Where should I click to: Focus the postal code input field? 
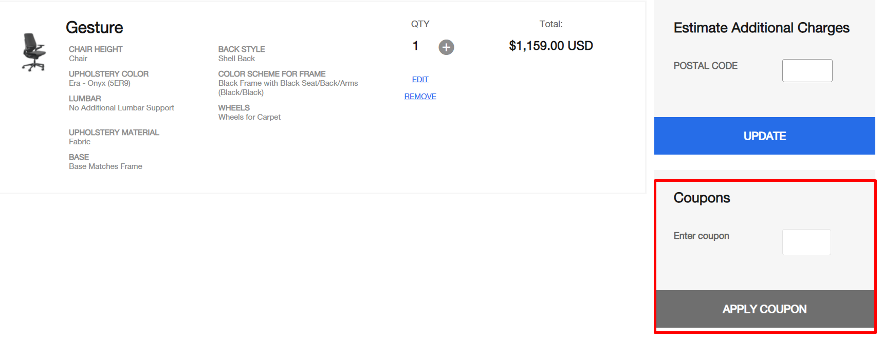(x=807, y=70)
